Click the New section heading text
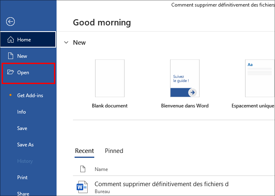Image resolution: width=275 pixels, height=196 pixels. pyautogui.click(x=79, y=43)
